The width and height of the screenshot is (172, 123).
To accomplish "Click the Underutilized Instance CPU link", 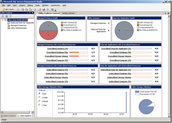I will tap(57, 70).
